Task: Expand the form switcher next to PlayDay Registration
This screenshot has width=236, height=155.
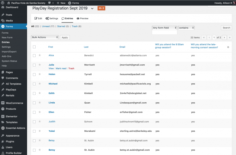Action: 92,9
